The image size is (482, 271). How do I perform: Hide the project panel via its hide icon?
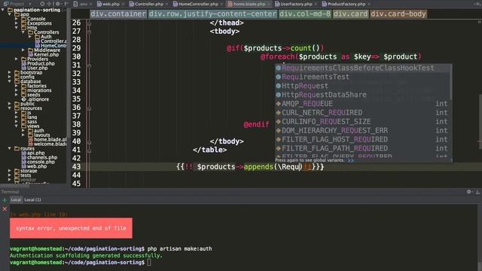(66, 4)
